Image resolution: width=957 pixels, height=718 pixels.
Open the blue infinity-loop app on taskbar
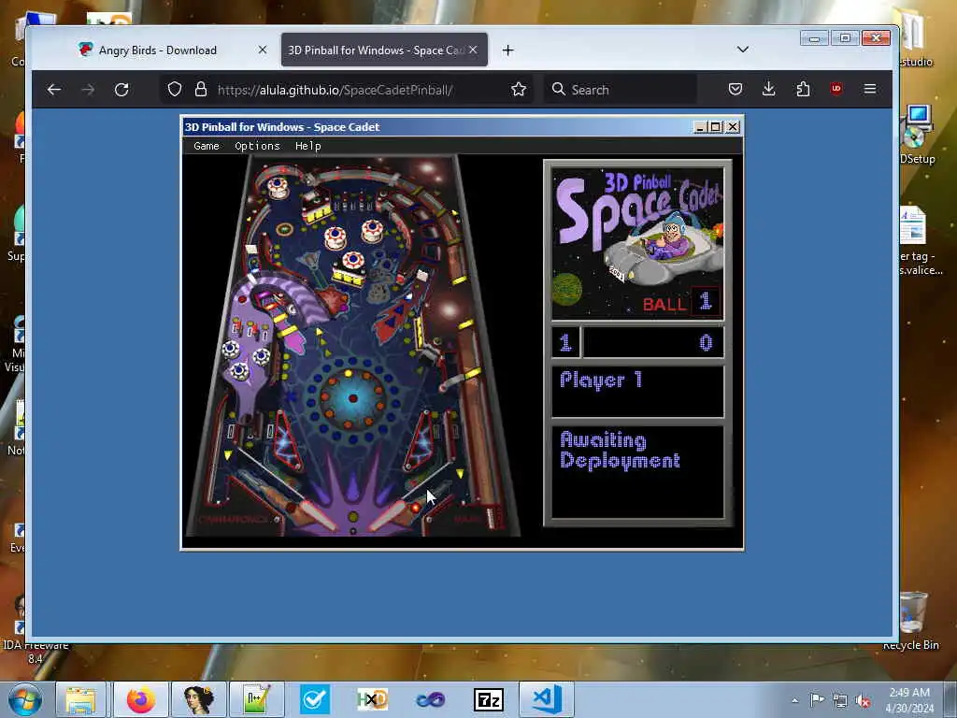(430, 699)
